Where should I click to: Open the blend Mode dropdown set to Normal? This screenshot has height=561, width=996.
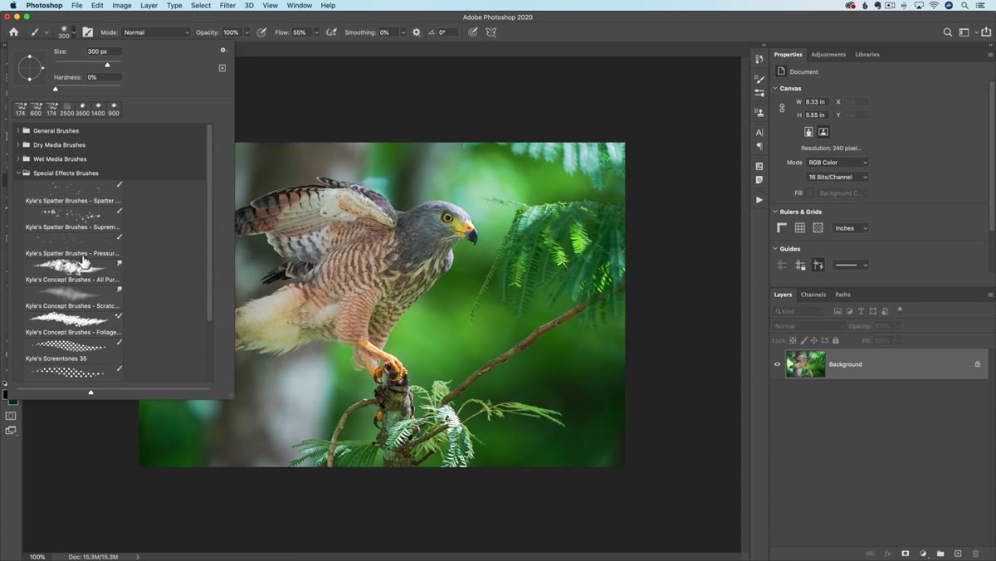coord(156,32)
